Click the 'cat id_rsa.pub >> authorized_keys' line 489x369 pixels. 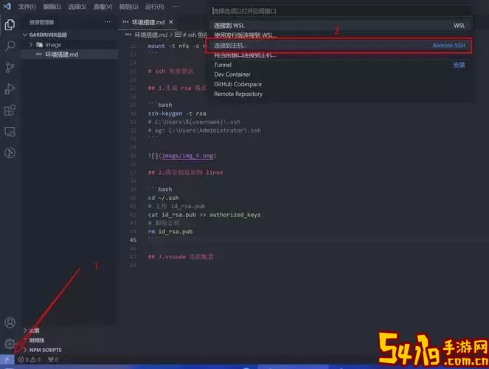[x=204, y=215]
